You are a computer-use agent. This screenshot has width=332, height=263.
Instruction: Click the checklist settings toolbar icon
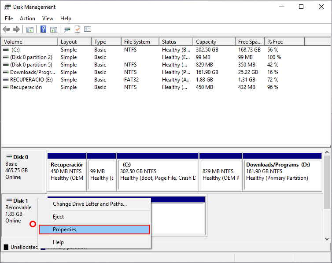[x=88, y=29]
